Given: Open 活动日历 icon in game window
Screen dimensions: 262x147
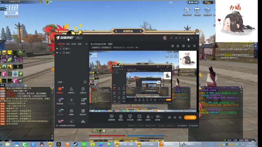Looking at the screenshot, I should pos(187,11).
